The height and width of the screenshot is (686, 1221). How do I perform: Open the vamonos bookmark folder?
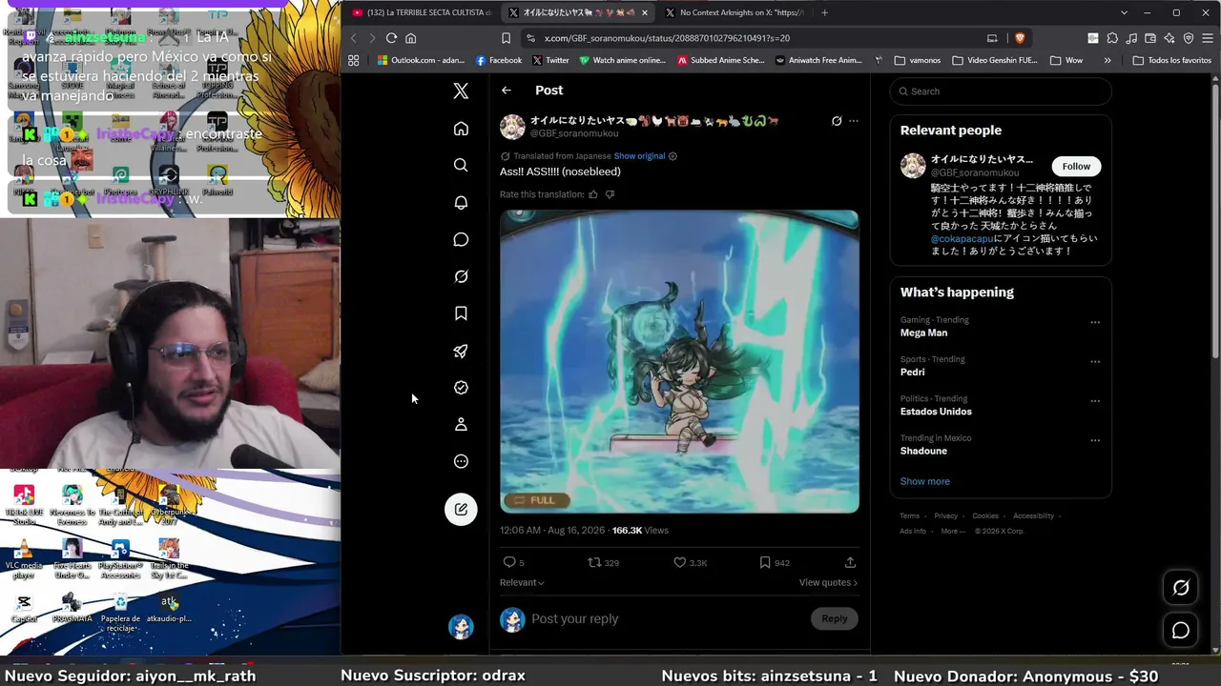(917, 60)
